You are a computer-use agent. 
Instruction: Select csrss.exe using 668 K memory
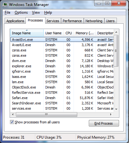(62, 50)
